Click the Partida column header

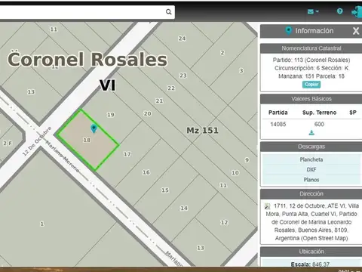click(278, 113)
